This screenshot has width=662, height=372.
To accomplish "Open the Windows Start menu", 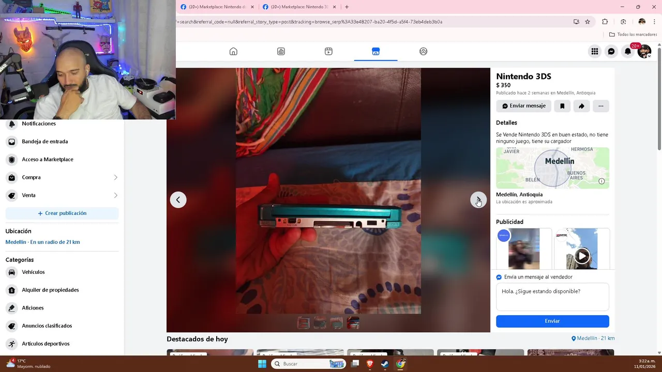I will (262, 364).
